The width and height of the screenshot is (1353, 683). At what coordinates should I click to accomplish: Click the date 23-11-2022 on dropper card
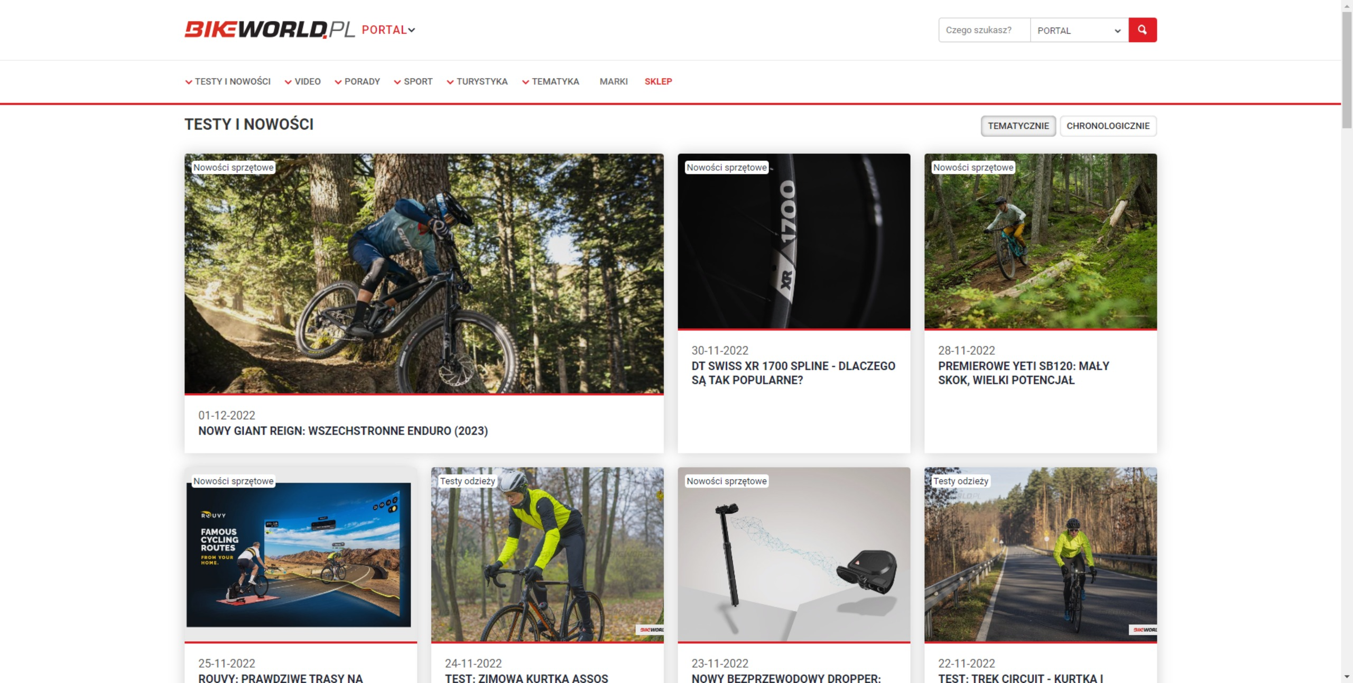point(720,663)
